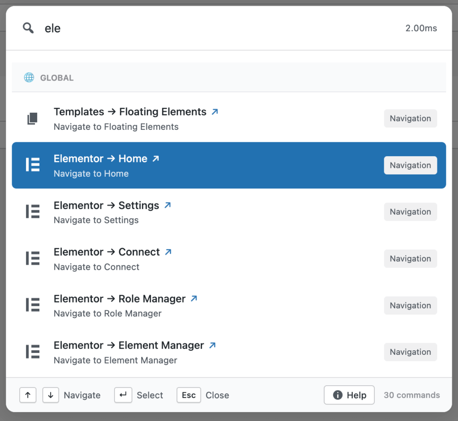The width and height of the screenshot is (458, 421).
Task: Click the Elementor icon for Element Manager
Action: click(x=32, y=352)
